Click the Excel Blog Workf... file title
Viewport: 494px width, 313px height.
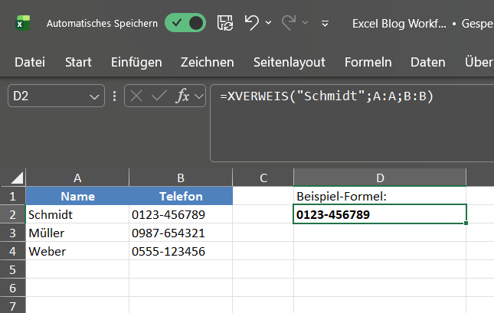(x=399, y=24)
